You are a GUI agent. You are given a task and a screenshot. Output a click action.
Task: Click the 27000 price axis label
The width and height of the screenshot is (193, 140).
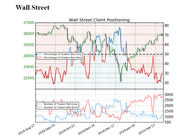(x=29, y=23)
